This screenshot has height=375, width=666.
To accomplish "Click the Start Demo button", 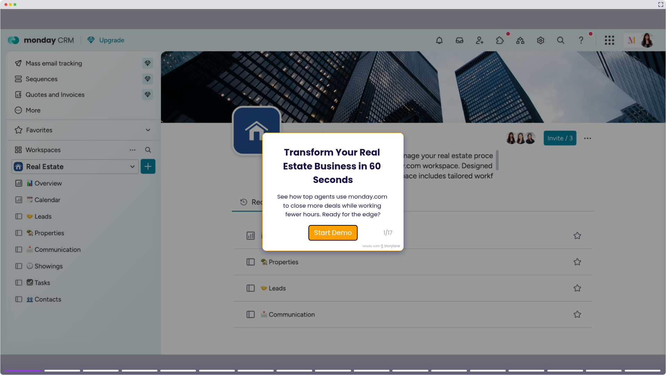I will (333, 233).
